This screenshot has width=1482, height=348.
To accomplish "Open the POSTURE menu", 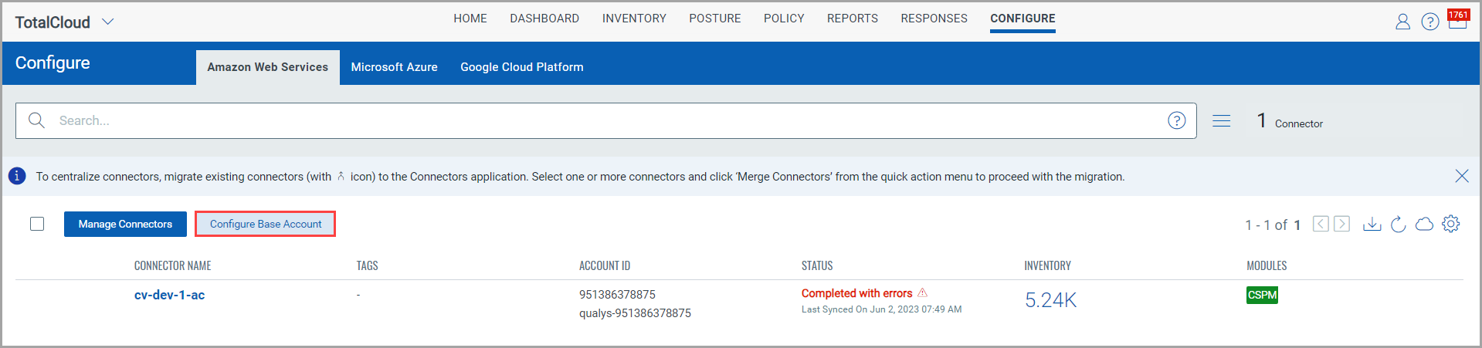I will click(x=714, y=19).
